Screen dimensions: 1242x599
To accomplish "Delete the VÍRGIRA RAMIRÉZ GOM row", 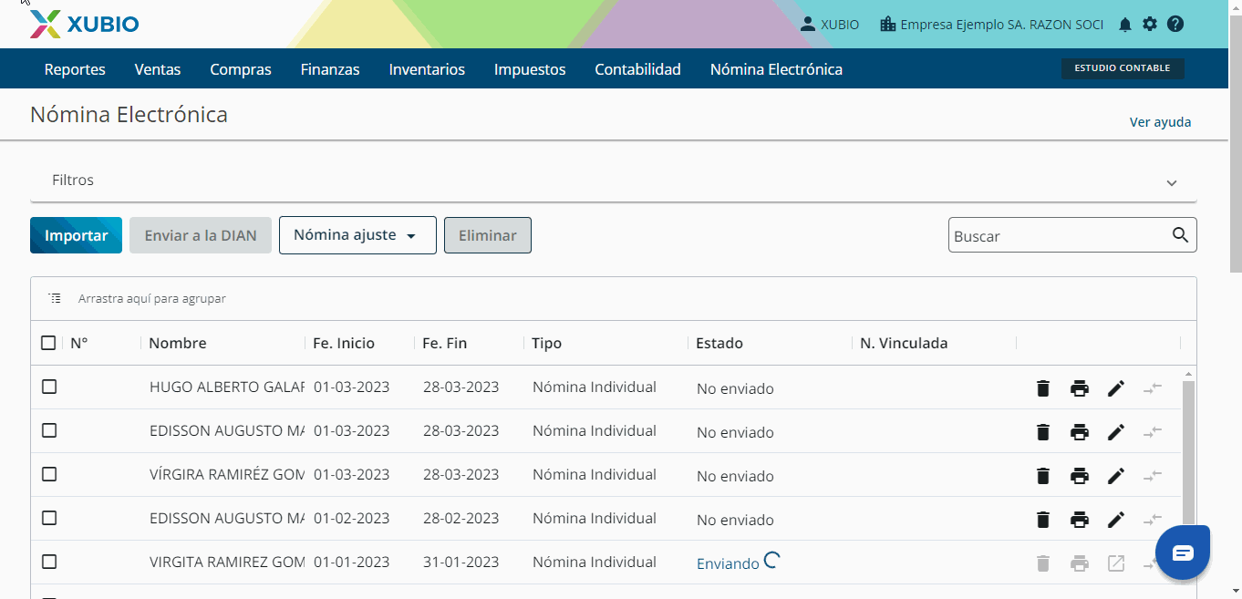I will pos(1043,476).
